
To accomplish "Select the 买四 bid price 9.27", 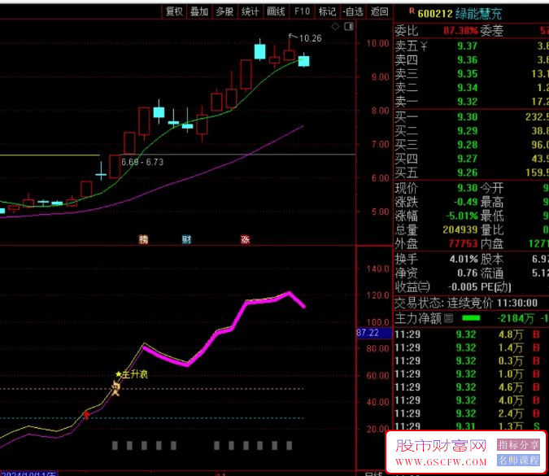I will [x=468, y=159].
